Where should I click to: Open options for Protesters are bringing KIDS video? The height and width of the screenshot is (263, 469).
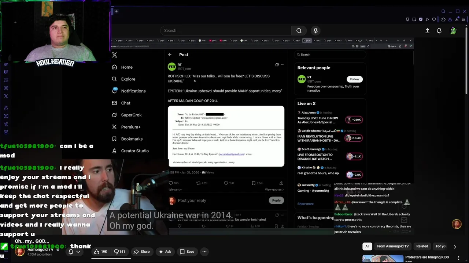point(458,258)
